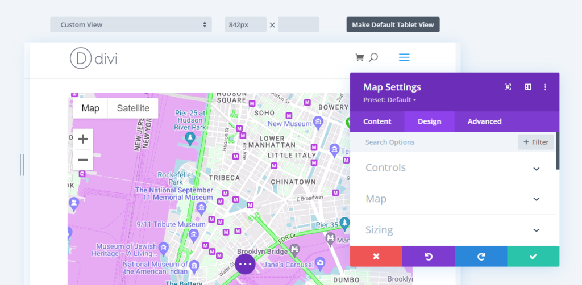Discard changes with the red X button

click(x=376, y=257)
